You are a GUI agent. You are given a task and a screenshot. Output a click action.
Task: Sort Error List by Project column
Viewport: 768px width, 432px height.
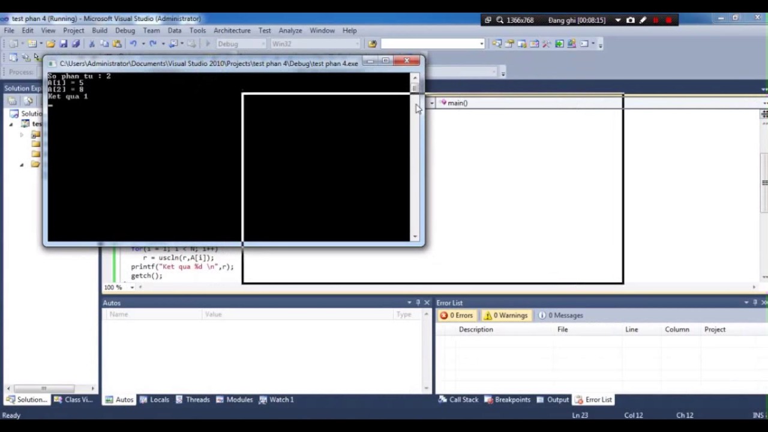pyautogui.click(x=715, y=329)
